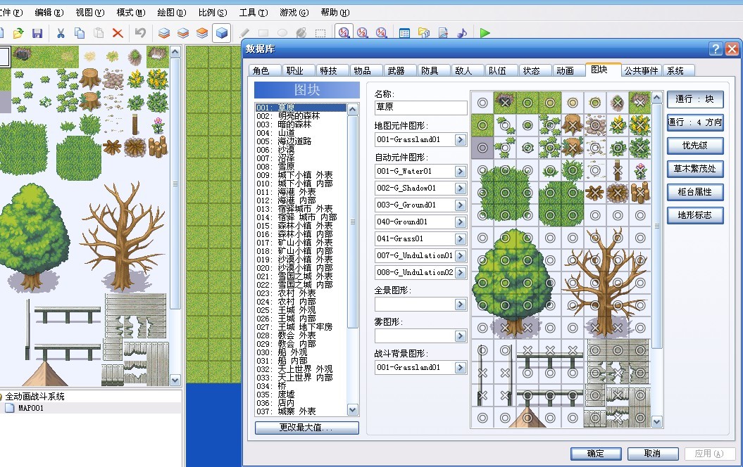Set zoom to 1:2 scale icon
The width and height of the screenshot is (743, 467).
coord(363,33)
